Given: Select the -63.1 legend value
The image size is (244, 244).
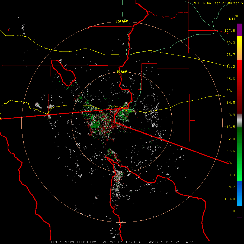Looking at the screenshot, I should click(x=230, y=163).
